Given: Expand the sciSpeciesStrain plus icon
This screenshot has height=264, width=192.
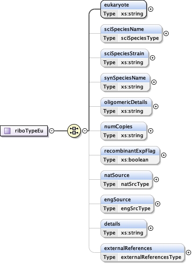Looking at the screenshot, I should coord(152,58).
